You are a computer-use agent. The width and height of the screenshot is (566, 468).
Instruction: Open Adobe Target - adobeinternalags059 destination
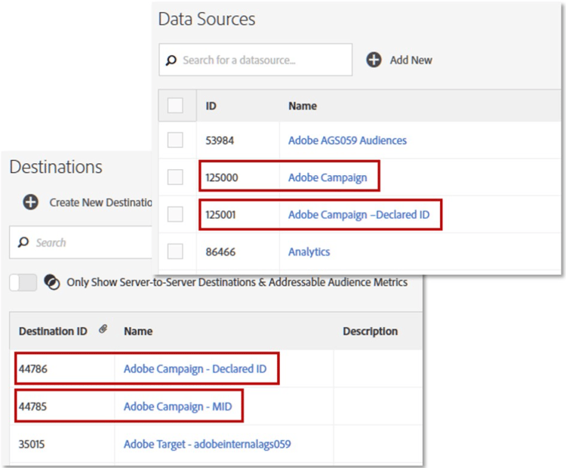tap(207, 444)
